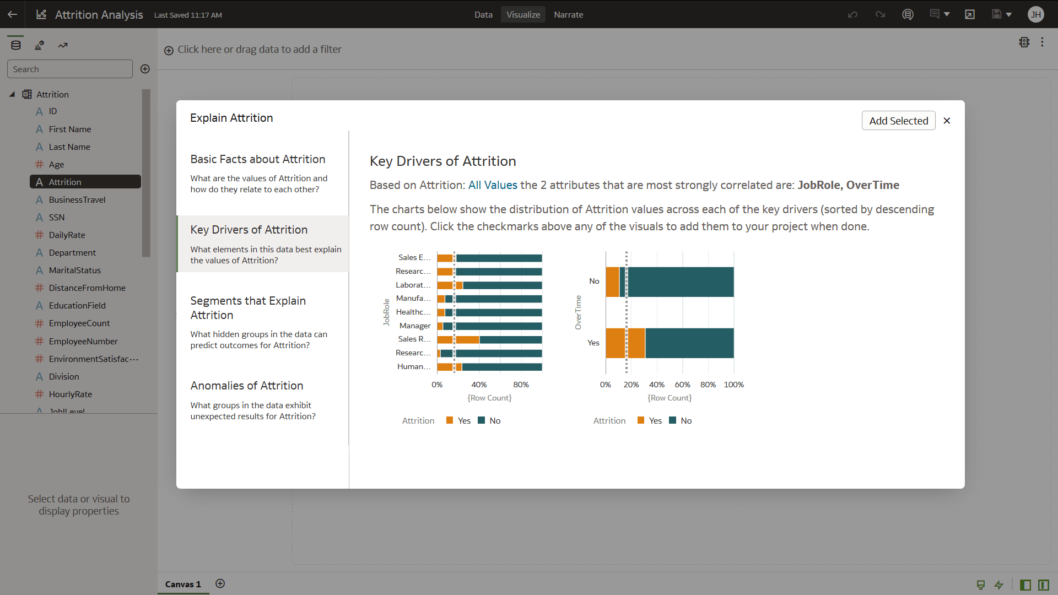The image size is (1058, 595).
Task: Switch to the Visualizations panel icon
Action: point(39,45)
